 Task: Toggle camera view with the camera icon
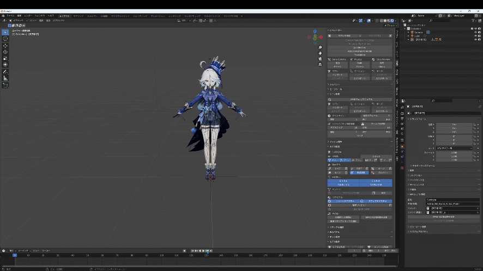pyautogui.click(x=320, y=59)
